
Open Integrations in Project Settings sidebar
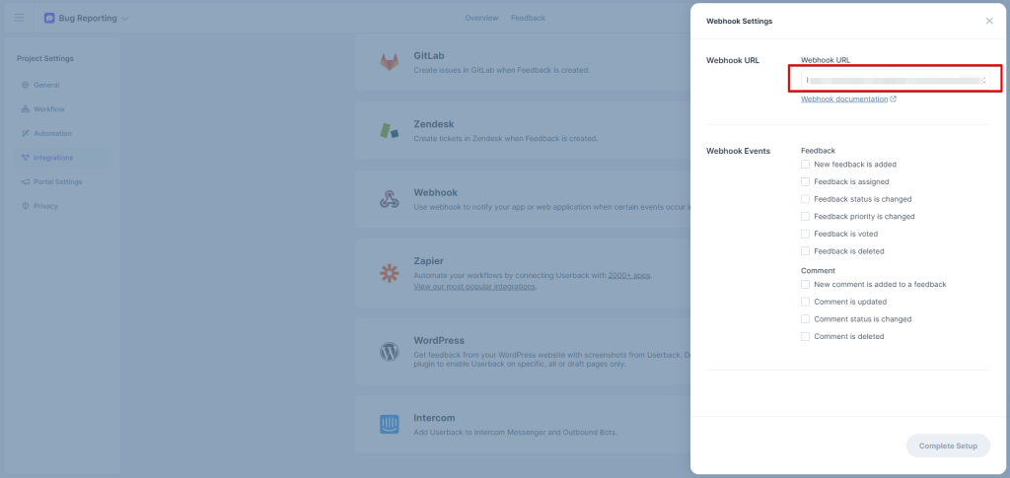tap(52, 158)
